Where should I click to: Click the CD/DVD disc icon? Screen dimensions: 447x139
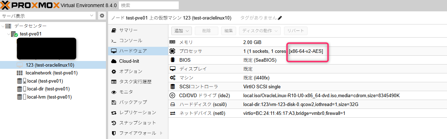tap(173, 95)
